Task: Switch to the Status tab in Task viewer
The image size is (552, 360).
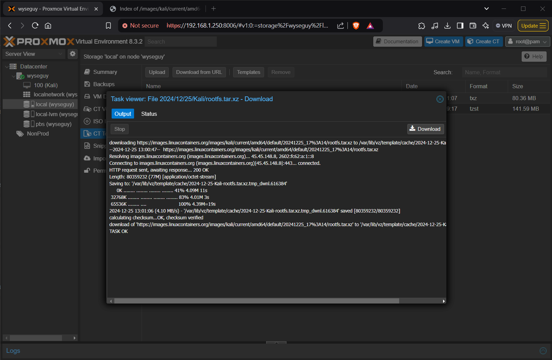Action: [149, 114]
